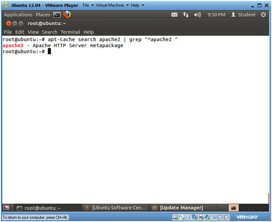This screenshot has width=272, height=222.
Task: Maximize the VMware Player window
Action: (x=259, y=5)
